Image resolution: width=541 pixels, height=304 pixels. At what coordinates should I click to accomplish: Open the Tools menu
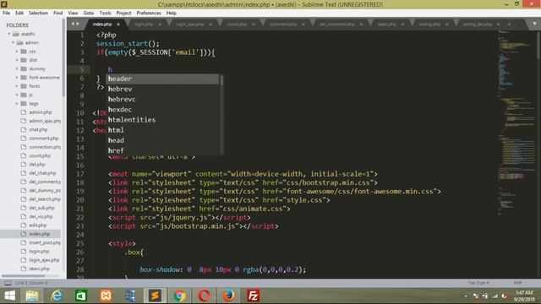coord(105,13)
